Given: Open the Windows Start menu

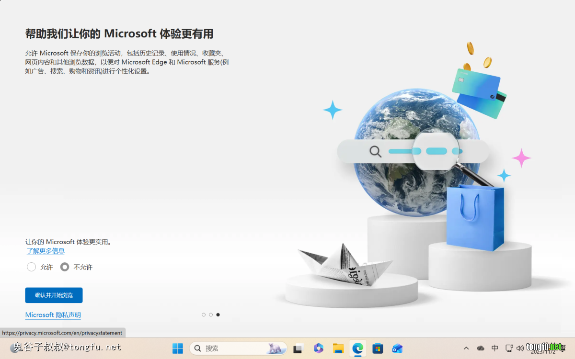Looking at the screenshot, I should point(178,348).
